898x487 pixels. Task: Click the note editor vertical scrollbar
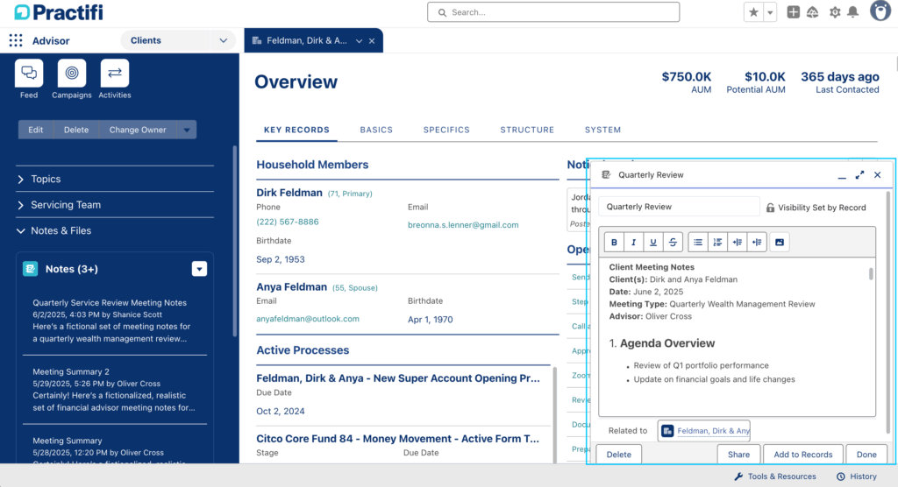coord(871,275)
